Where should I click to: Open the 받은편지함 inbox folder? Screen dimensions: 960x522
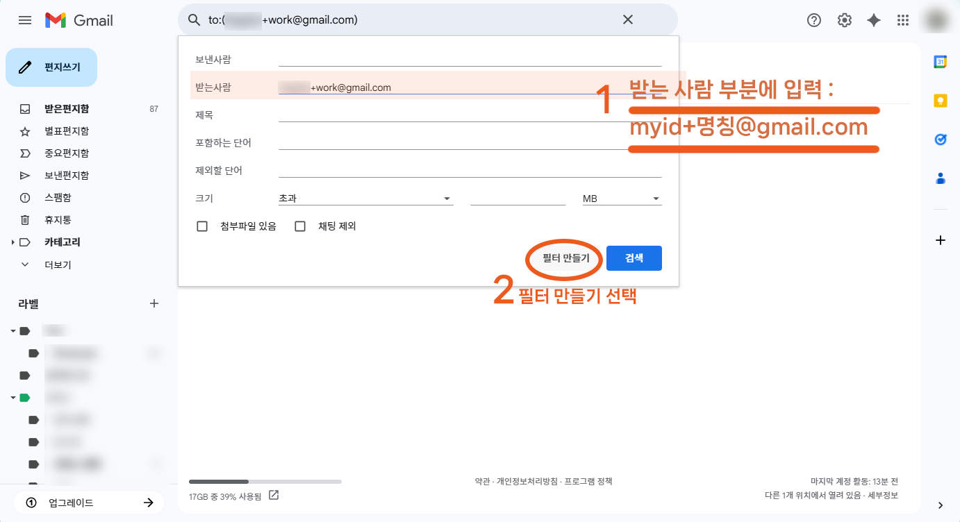(67, 109)
